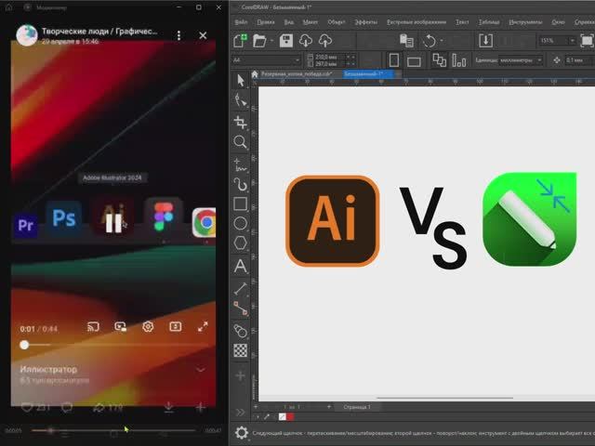Viewport: 595px width, 446px height.
Task: Set page orientation to portrait
Action: coord(394,59)
